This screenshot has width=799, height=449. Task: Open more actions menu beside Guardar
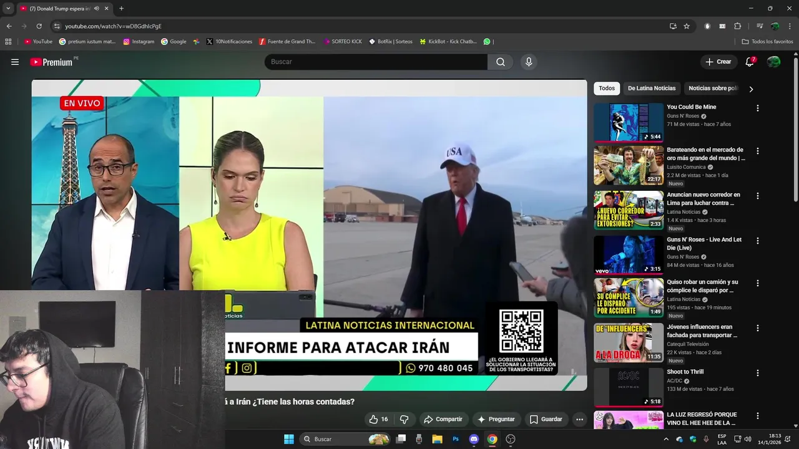click(579, 419)
